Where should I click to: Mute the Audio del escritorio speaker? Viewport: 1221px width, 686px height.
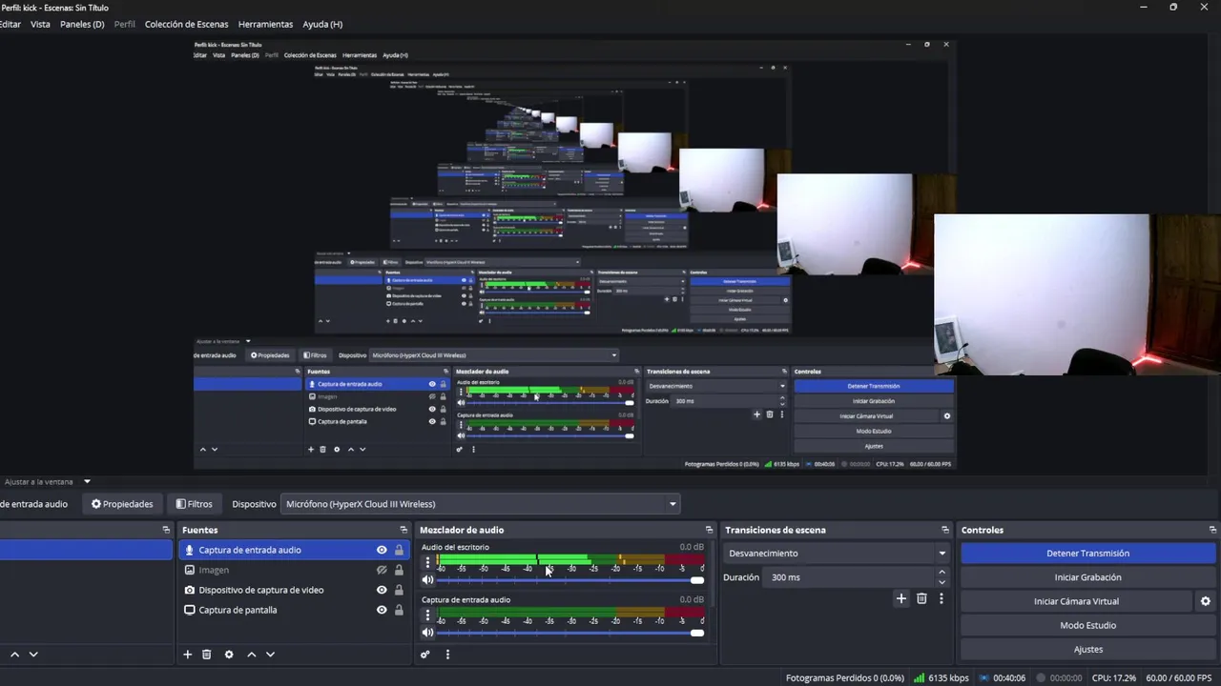(428, 579)
